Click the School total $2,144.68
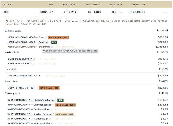The width and height of the screenshot is (173, 126). point(162,31)
